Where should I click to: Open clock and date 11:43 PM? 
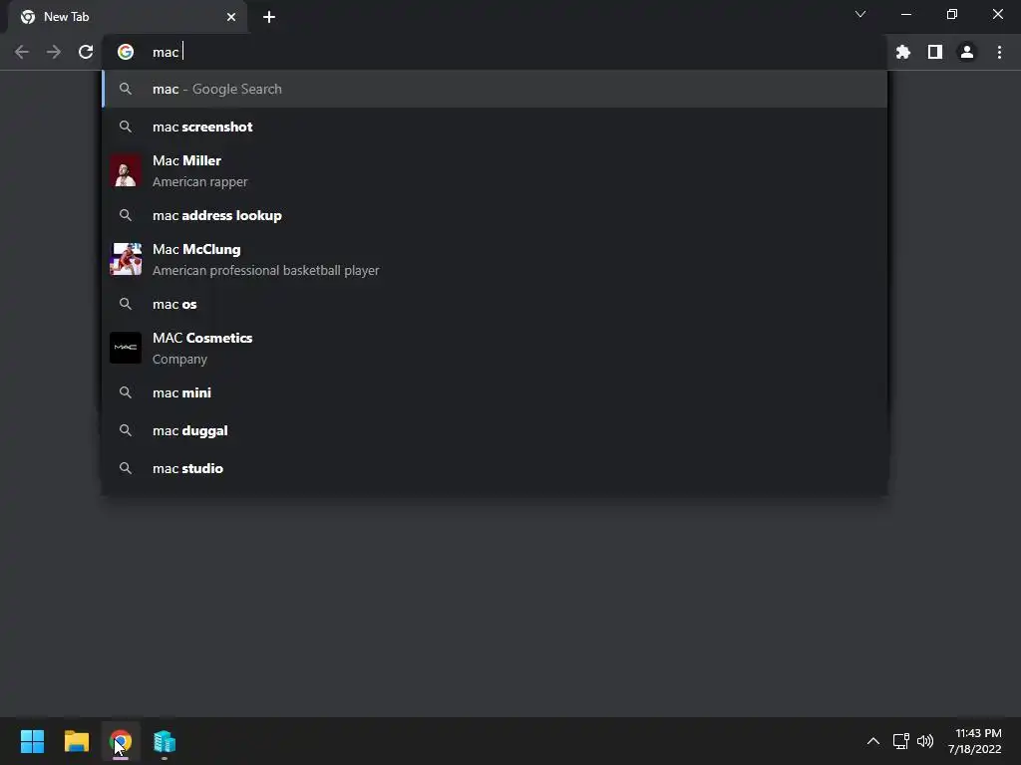coord(975,741)
